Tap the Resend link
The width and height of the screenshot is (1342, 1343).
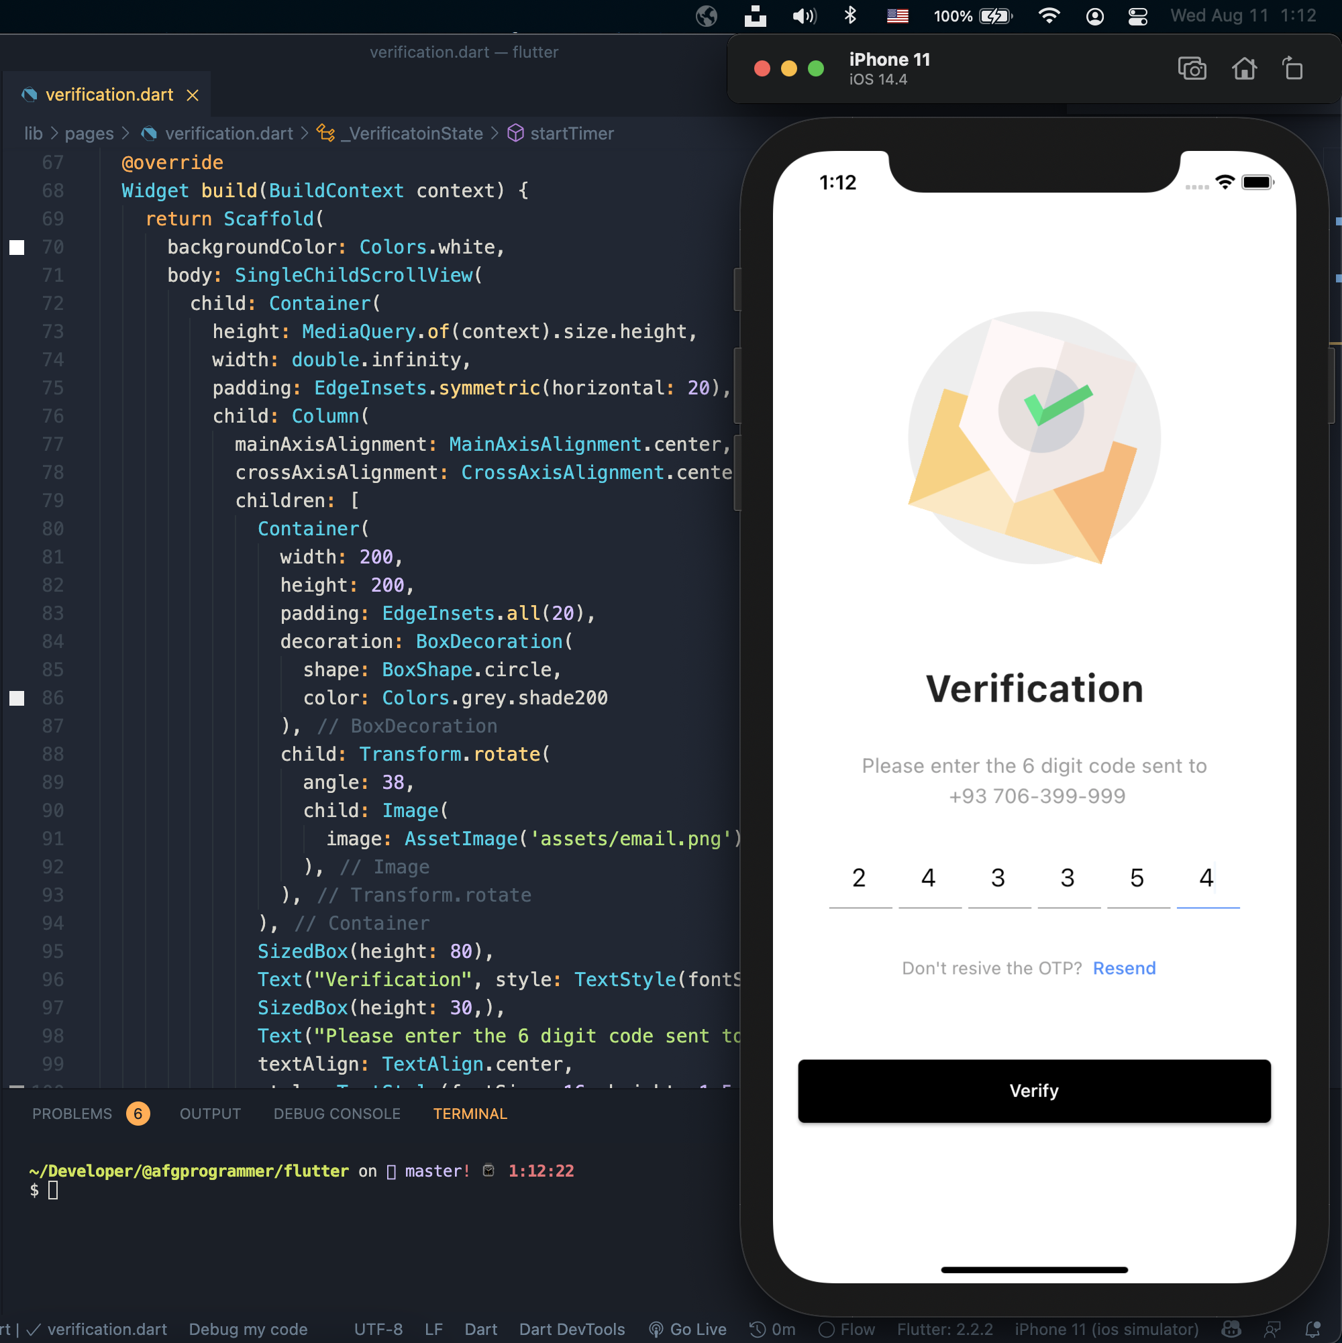click(x=1124, y=968)
